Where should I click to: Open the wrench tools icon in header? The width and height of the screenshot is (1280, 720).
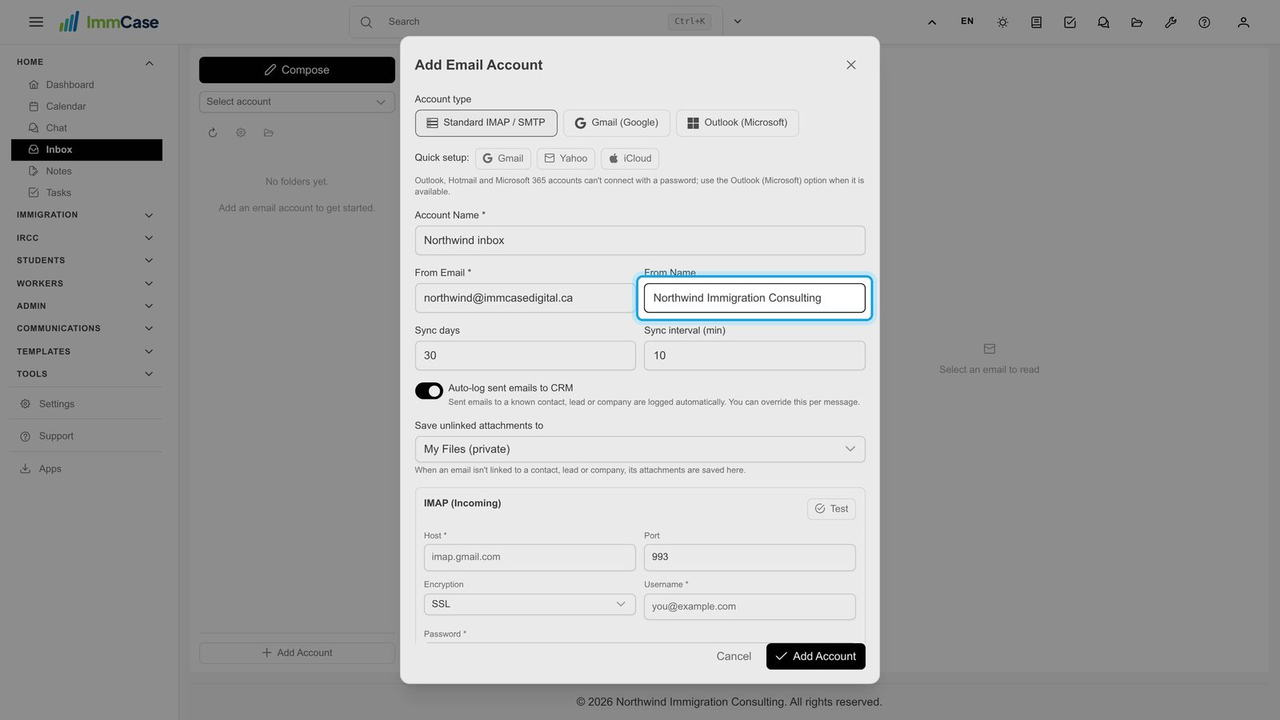tap(1170, 22)
